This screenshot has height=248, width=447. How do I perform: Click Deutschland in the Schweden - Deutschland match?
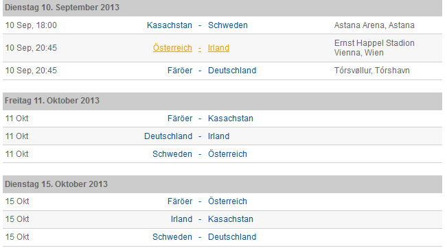tap(232, 236)
